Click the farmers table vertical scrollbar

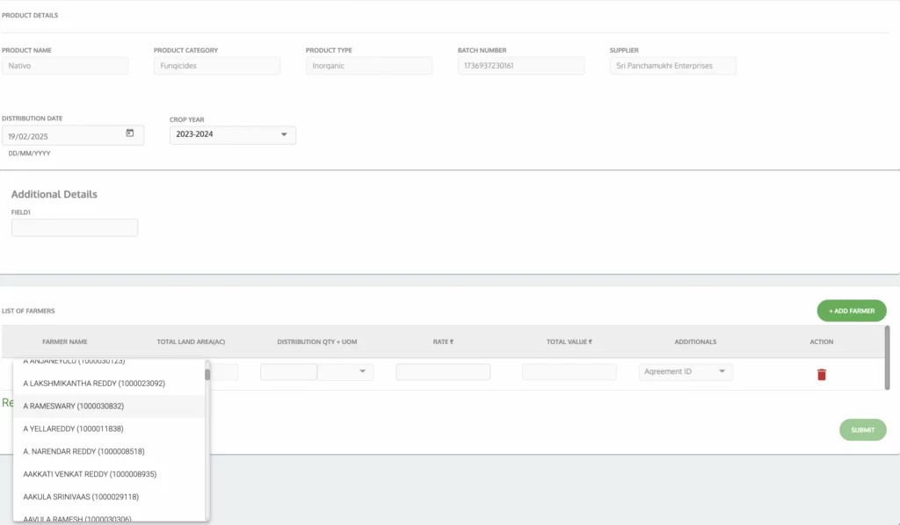coord(888,358)
